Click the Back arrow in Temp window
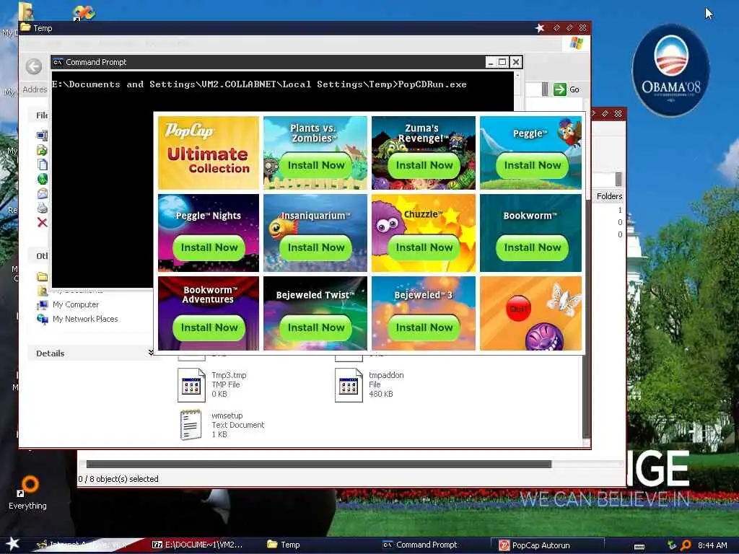The width and height of the screenshot is (739, 554). (x=33, y=66)
